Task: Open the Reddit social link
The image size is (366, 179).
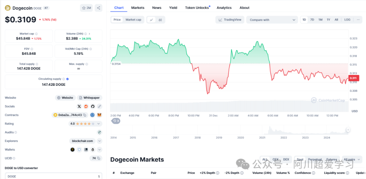Action: 86,106
